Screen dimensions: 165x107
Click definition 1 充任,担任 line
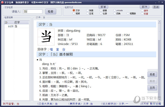69,68
